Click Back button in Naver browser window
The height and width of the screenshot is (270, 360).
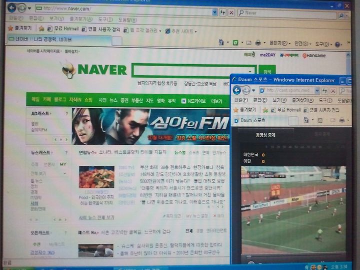12,8
